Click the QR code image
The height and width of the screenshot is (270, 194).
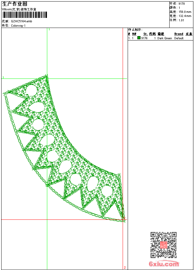(163, 245)
